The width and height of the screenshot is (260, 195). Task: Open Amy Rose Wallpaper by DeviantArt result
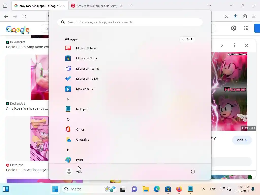(x=27, y=108)
